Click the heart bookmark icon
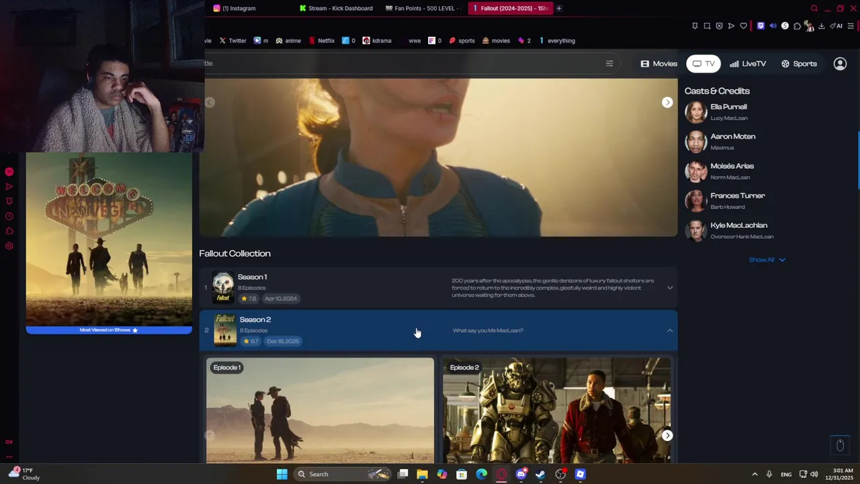This screenshot has width=860, height=484. (743, 26)
